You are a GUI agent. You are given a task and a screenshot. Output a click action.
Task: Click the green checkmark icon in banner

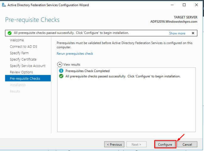click(9, 33)
